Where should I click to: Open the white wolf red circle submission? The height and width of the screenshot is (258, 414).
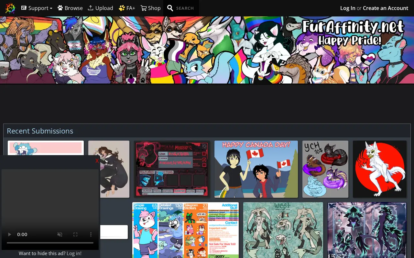[380, 169]
